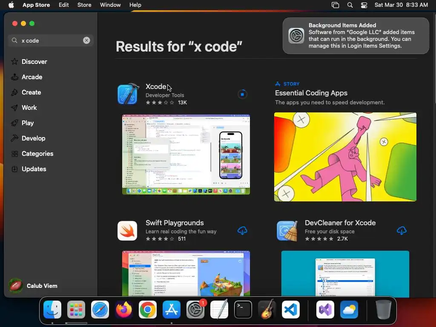The image size is (436, 327).
Task: View the Xcode screenshot preview
Action: tap(186, 154)
